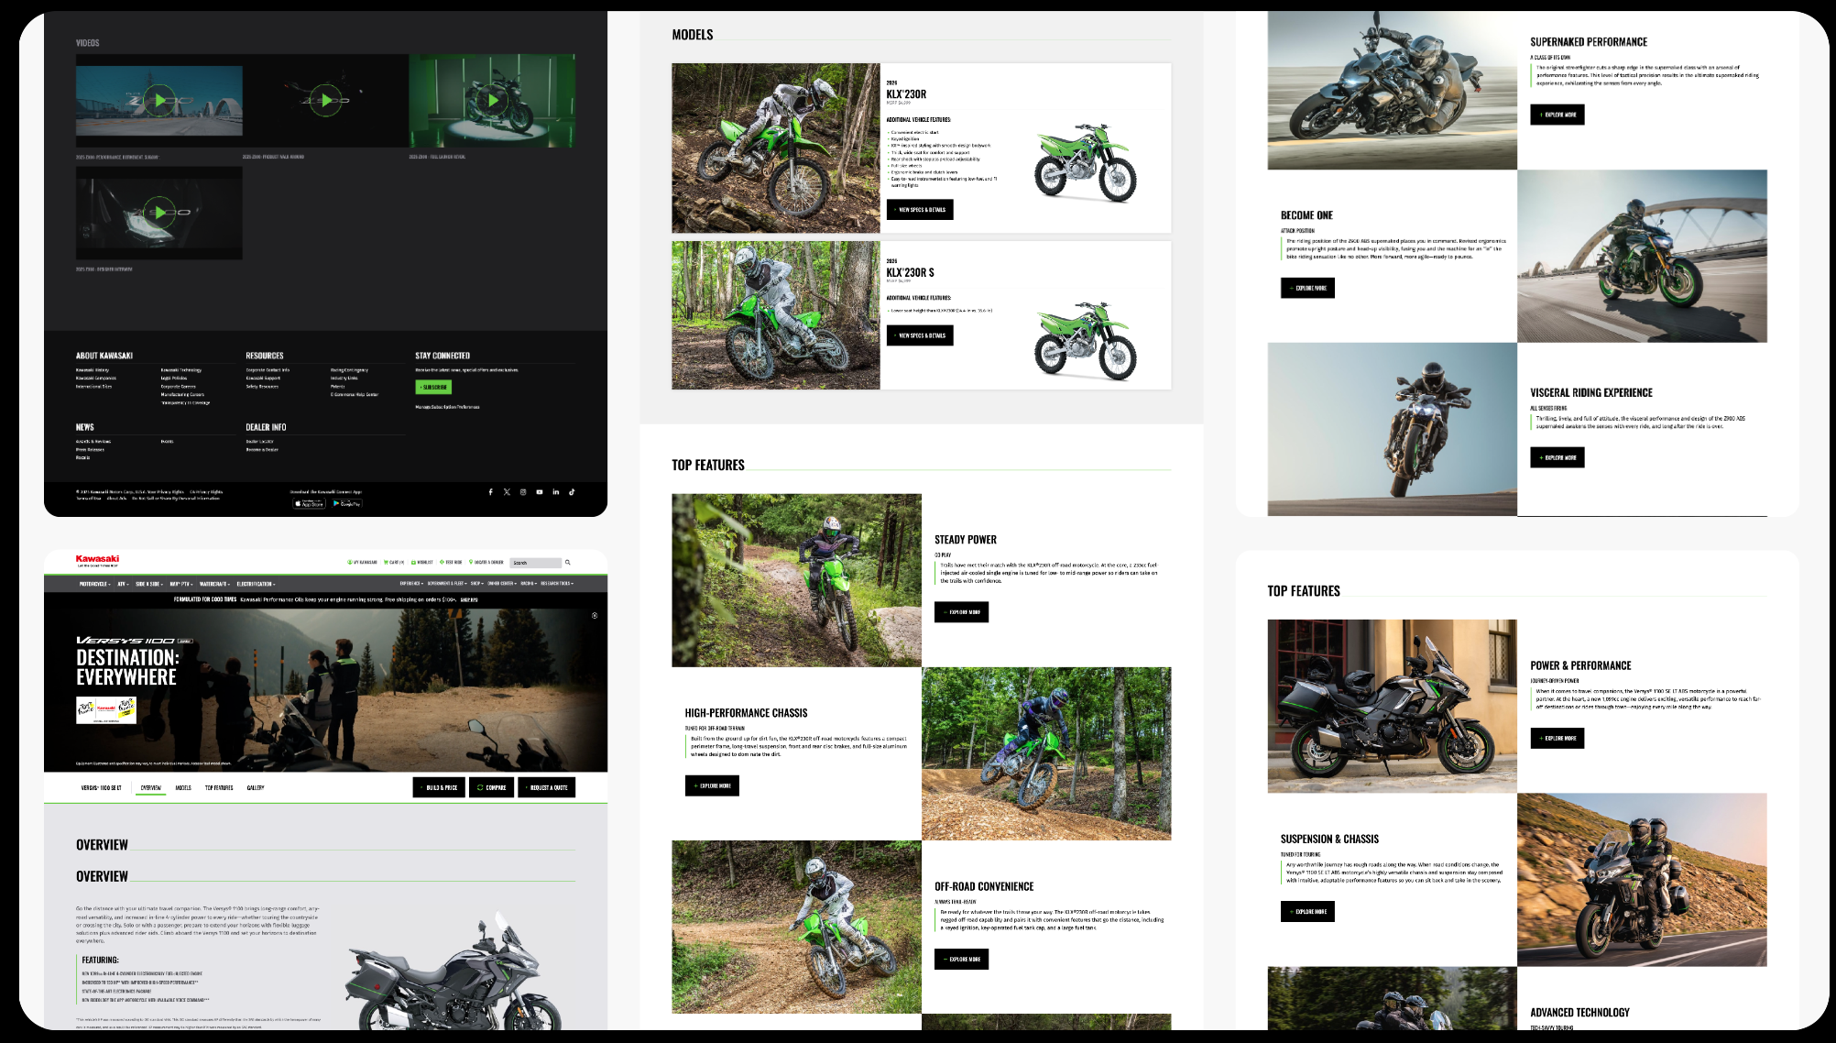Open the X (Twitter) social icon in the footer

coord(507,492)
